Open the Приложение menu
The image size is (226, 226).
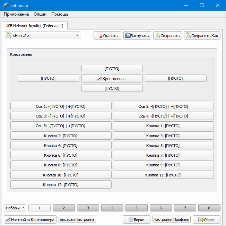[x=16, y=14]
